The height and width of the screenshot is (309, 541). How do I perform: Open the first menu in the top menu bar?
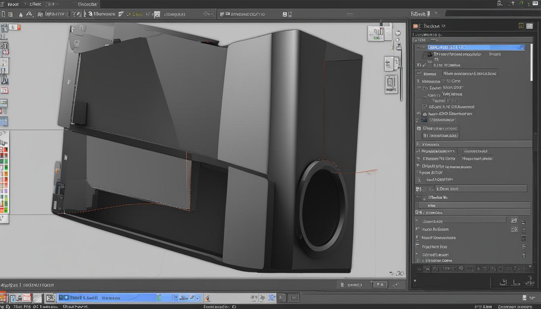pyautogui.click(x=12, y=4)
